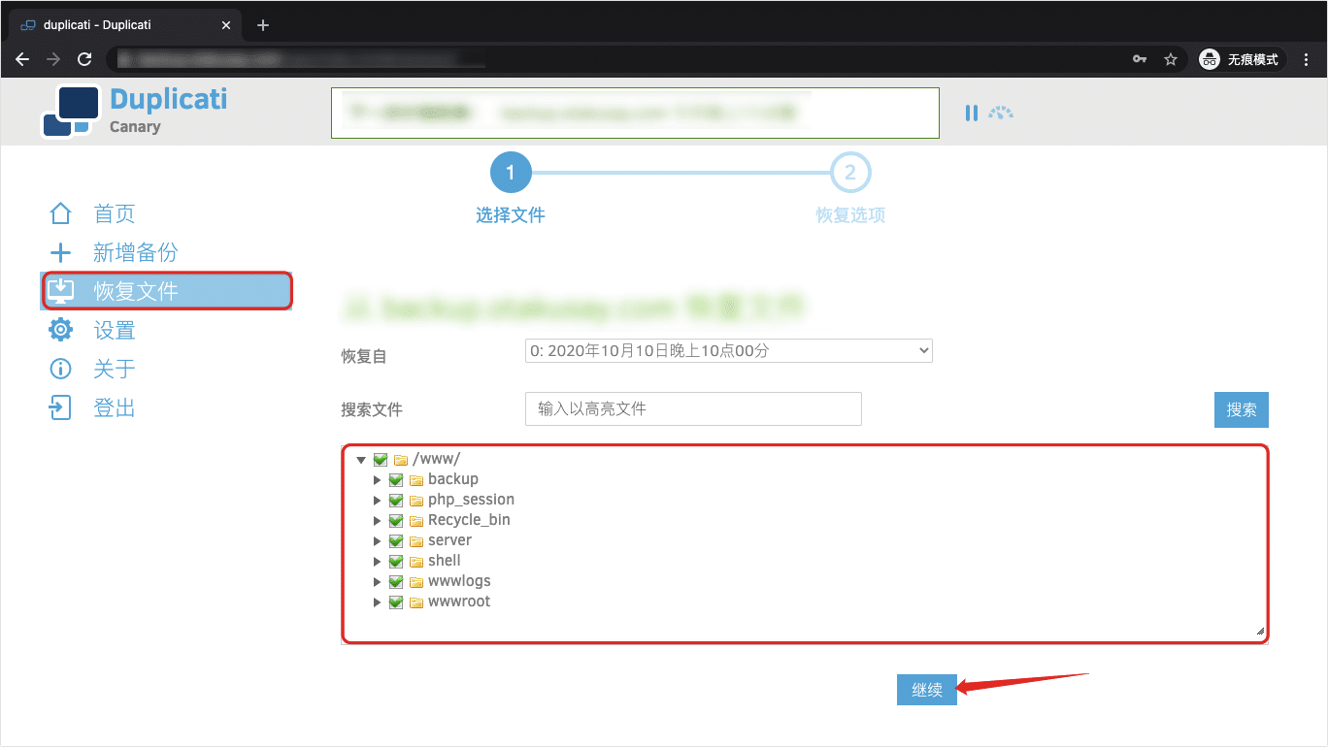The height and width of the screenshot is (747, 1328).
Task: Click the wwwroot folder icon
Action: 416,601
